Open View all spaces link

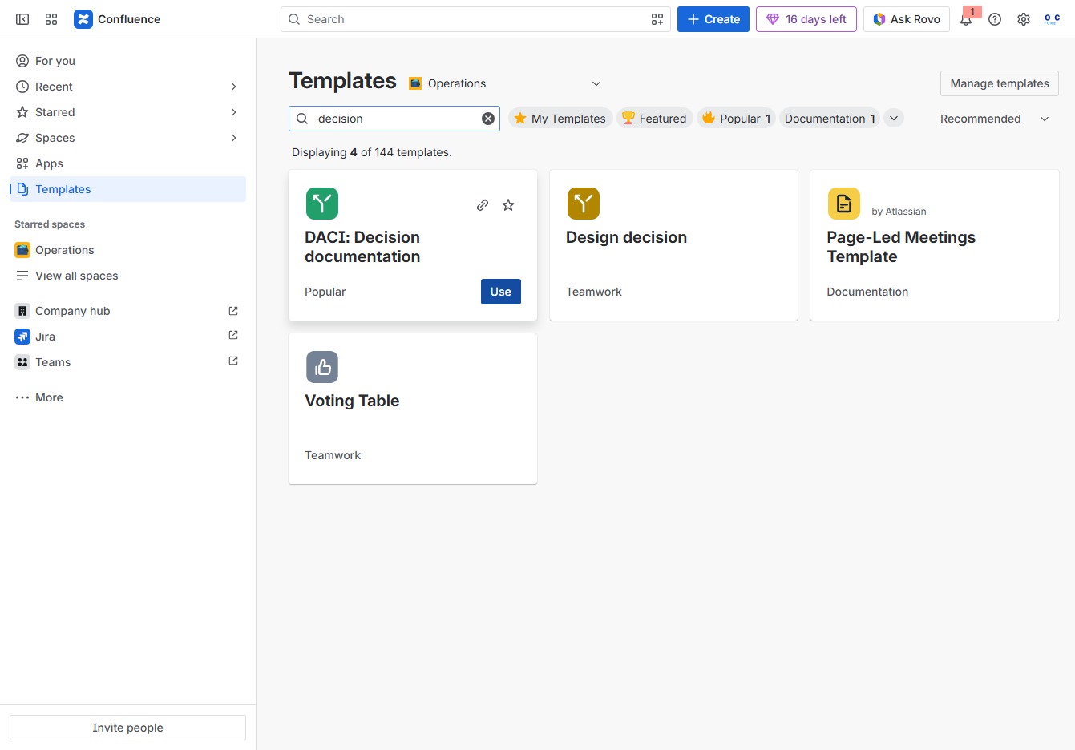(x=127, y=276)
